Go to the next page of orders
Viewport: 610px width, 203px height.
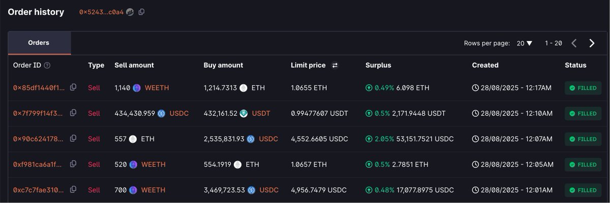592,44
